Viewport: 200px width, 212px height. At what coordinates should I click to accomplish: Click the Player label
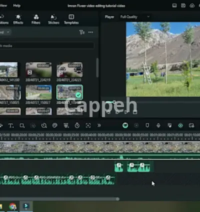pyautogui.click(x=109, y=16)
